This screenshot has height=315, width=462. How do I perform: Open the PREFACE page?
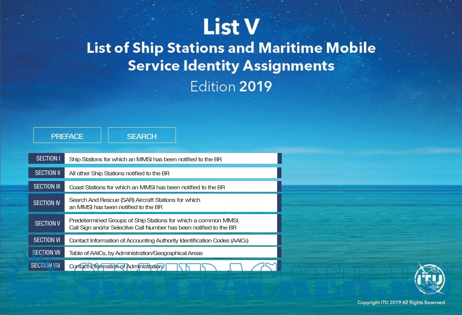pyautogui.click(x=67, y=135)
